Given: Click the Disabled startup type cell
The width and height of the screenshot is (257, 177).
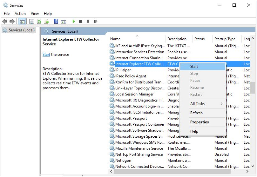Looking at the screenshot, I should click(221, 154).
